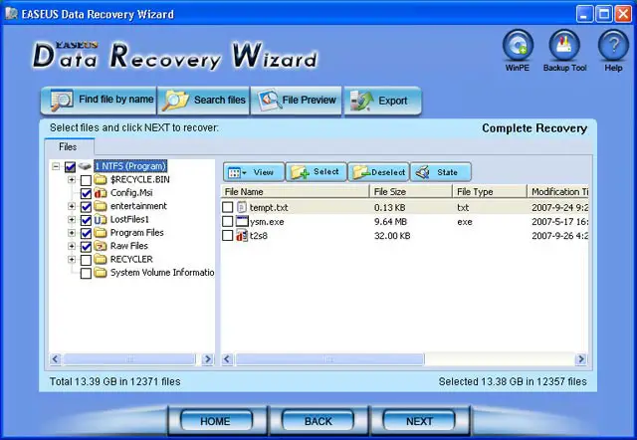This screenshot has width=637, height=440.
Task: Check the t2s8 file checkbox
Action: pyautogui.click(x=228, y=236)
